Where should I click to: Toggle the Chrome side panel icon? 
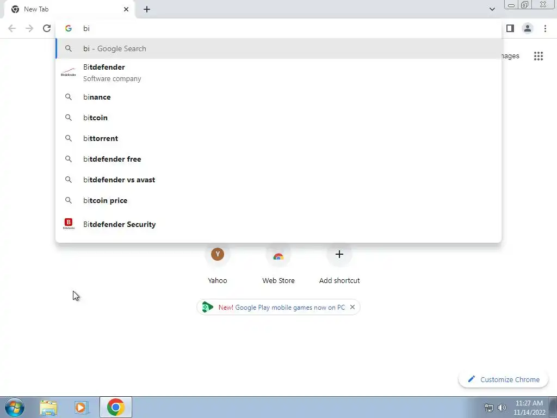510,28
